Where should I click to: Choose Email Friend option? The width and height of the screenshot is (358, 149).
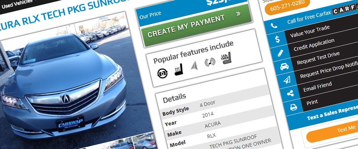(317, 87)
